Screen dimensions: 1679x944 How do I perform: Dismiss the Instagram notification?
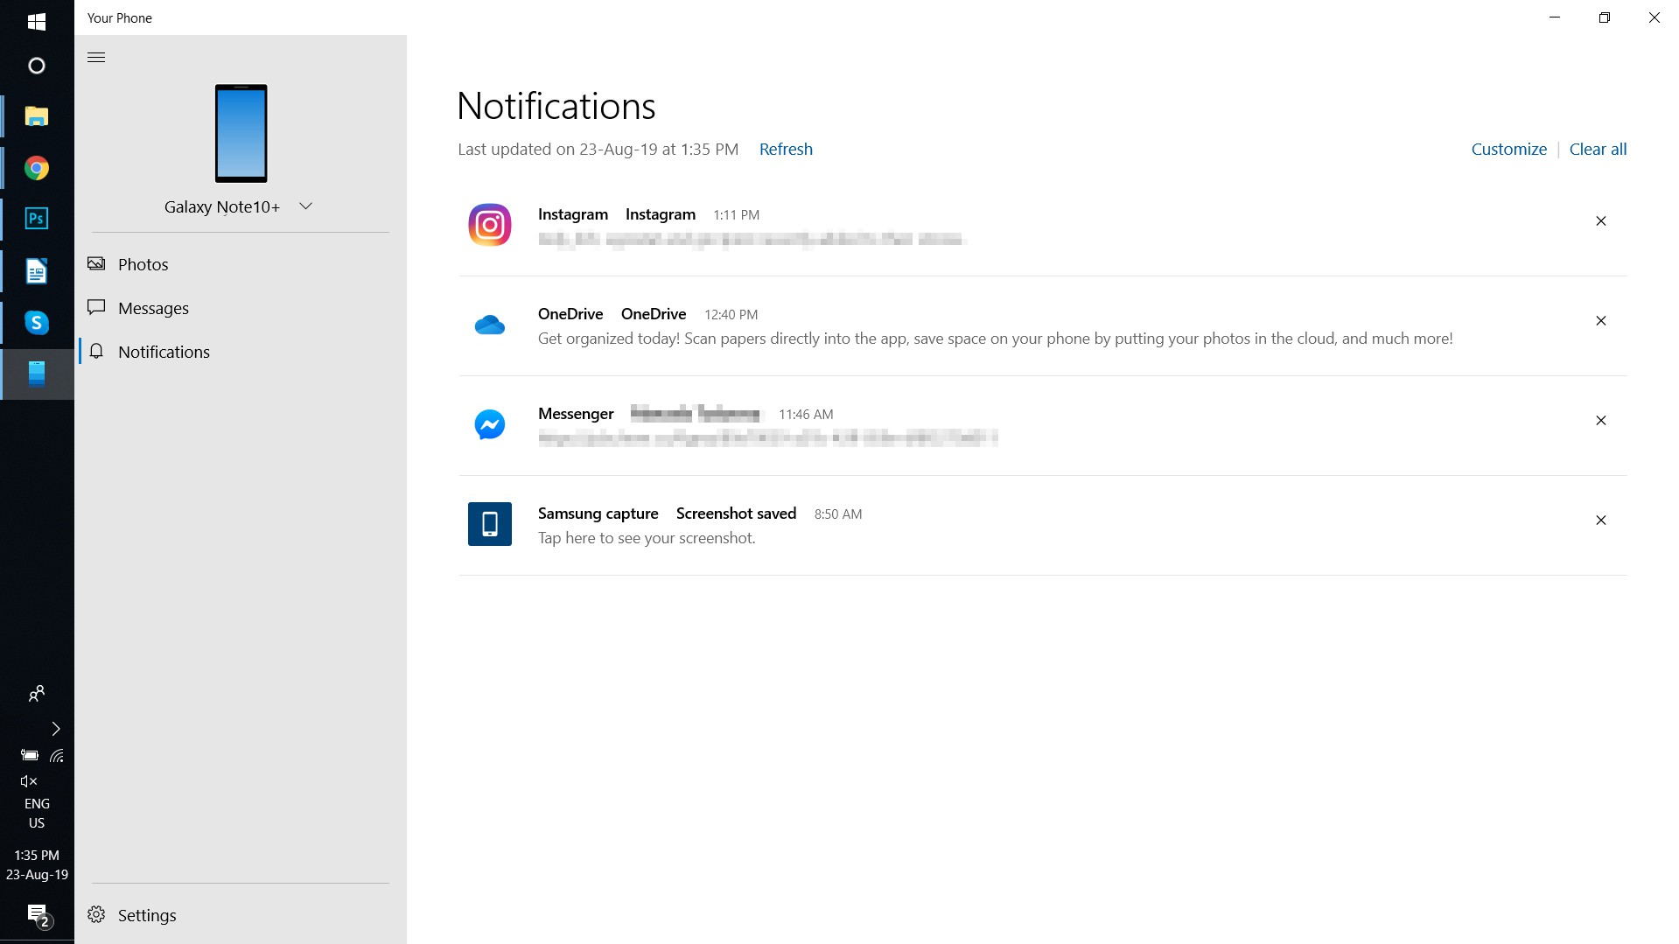coord(1600,221)
